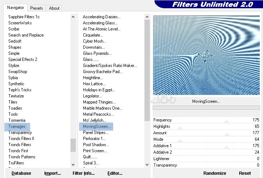263x178 pixels.
Task: Select Tronds Filters II category
Action: (x=21, y=139)
